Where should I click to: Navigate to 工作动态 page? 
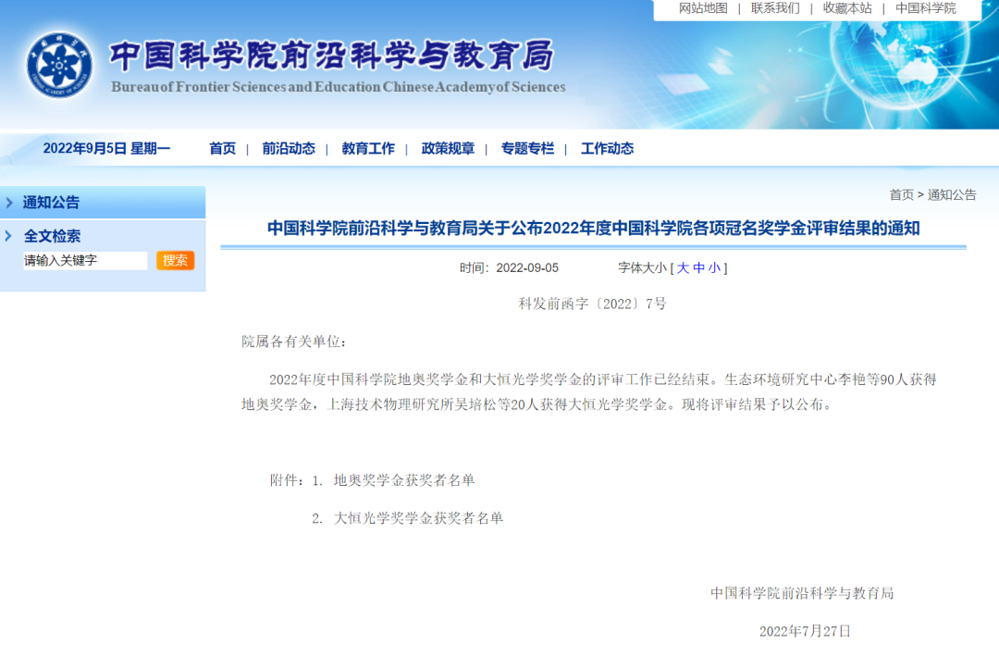[x=607, y=148]
